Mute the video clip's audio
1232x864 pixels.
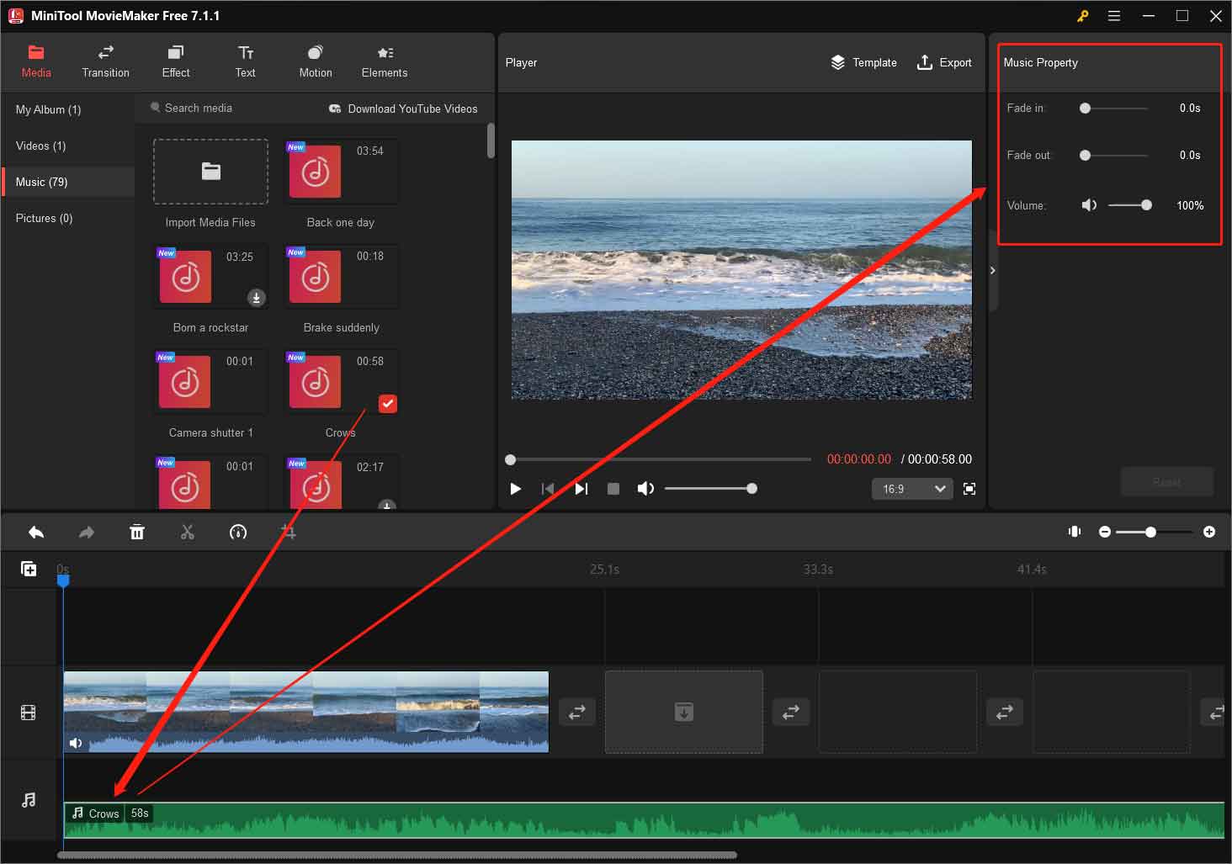click(76, 743)
